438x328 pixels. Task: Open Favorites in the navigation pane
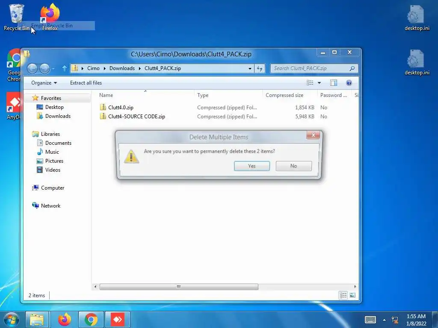(51, 98)
